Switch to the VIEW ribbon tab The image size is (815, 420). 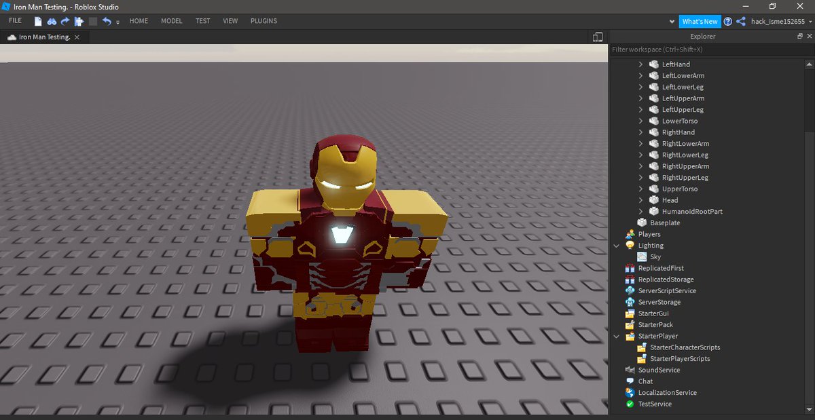point(230,21)
